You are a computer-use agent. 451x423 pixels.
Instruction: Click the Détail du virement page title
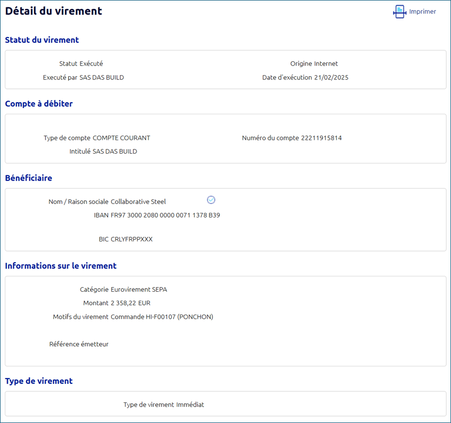click(x=53, y=11)
